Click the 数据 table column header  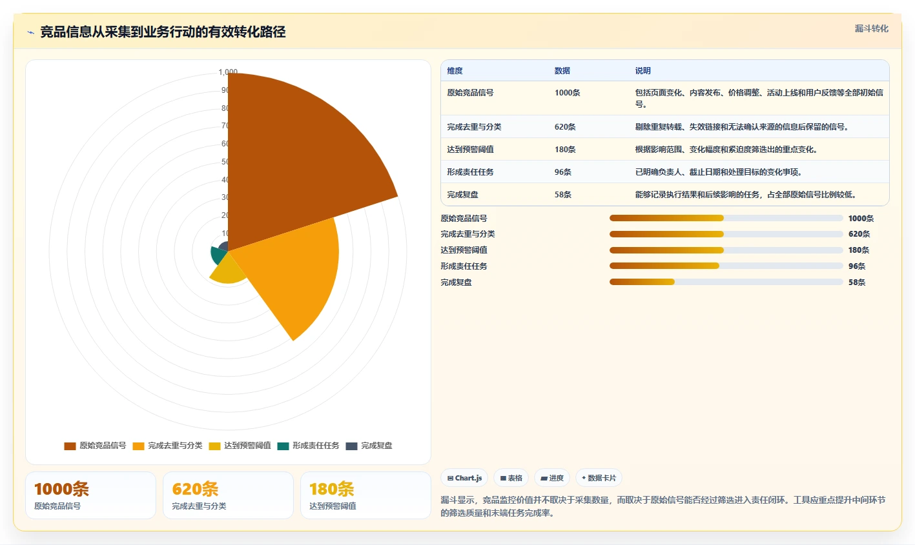click(562, 71)
